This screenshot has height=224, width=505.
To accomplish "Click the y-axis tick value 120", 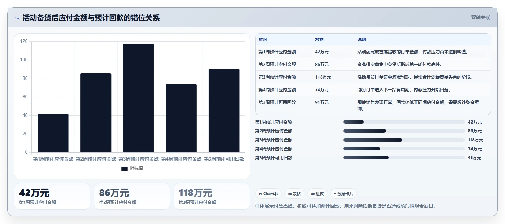I will pos(24,41).
